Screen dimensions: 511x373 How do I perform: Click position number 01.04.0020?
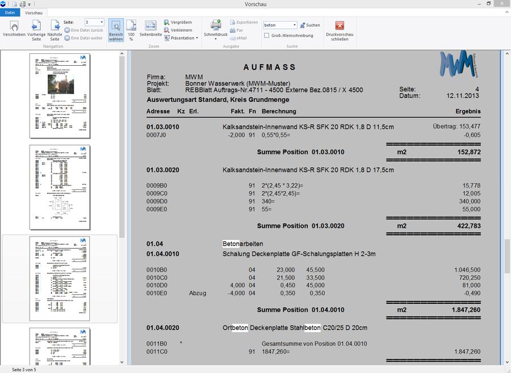tap(162, 328)
